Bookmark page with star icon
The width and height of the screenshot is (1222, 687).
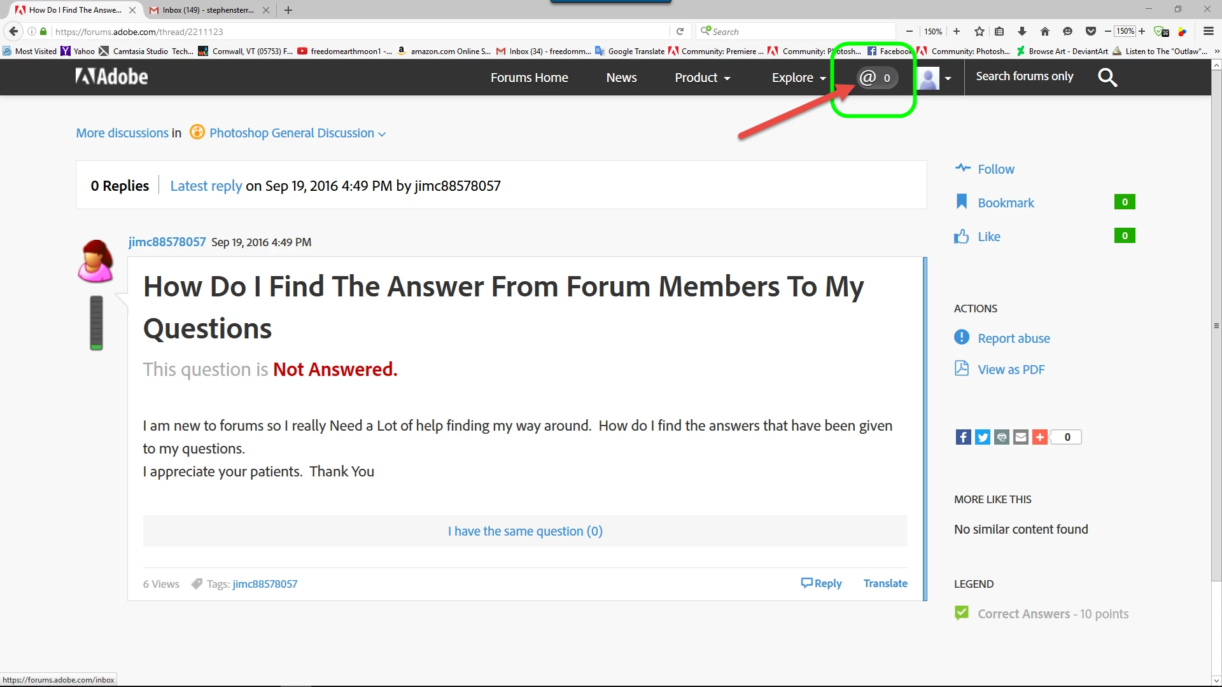(x=979, y=31)
